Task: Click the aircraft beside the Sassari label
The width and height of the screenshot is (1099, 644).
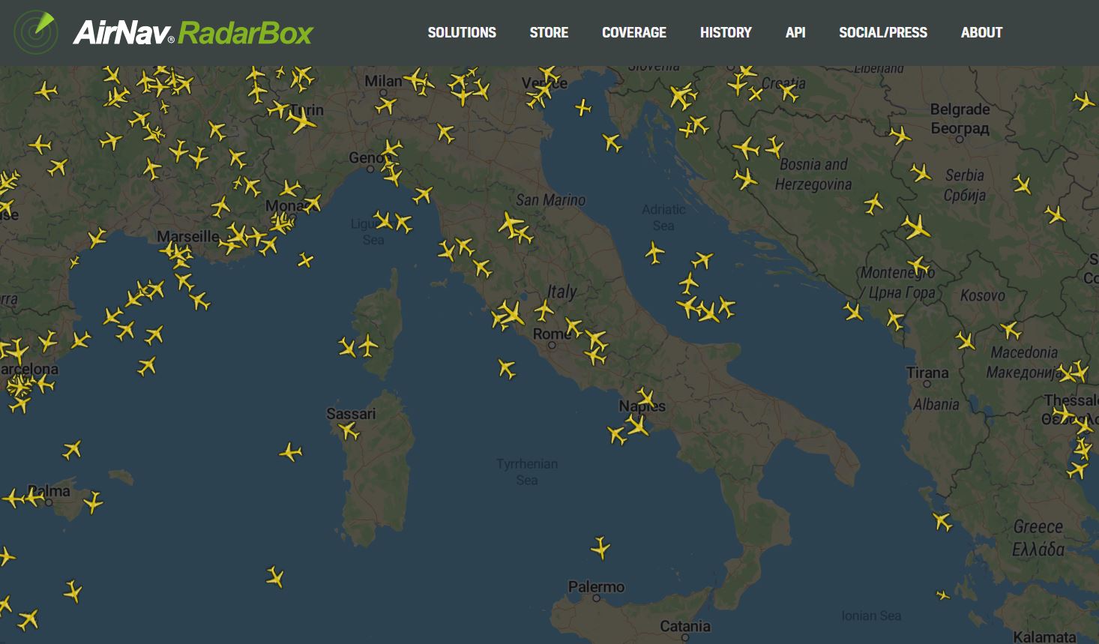Action: pyautogui.click(x=349, y=430)
